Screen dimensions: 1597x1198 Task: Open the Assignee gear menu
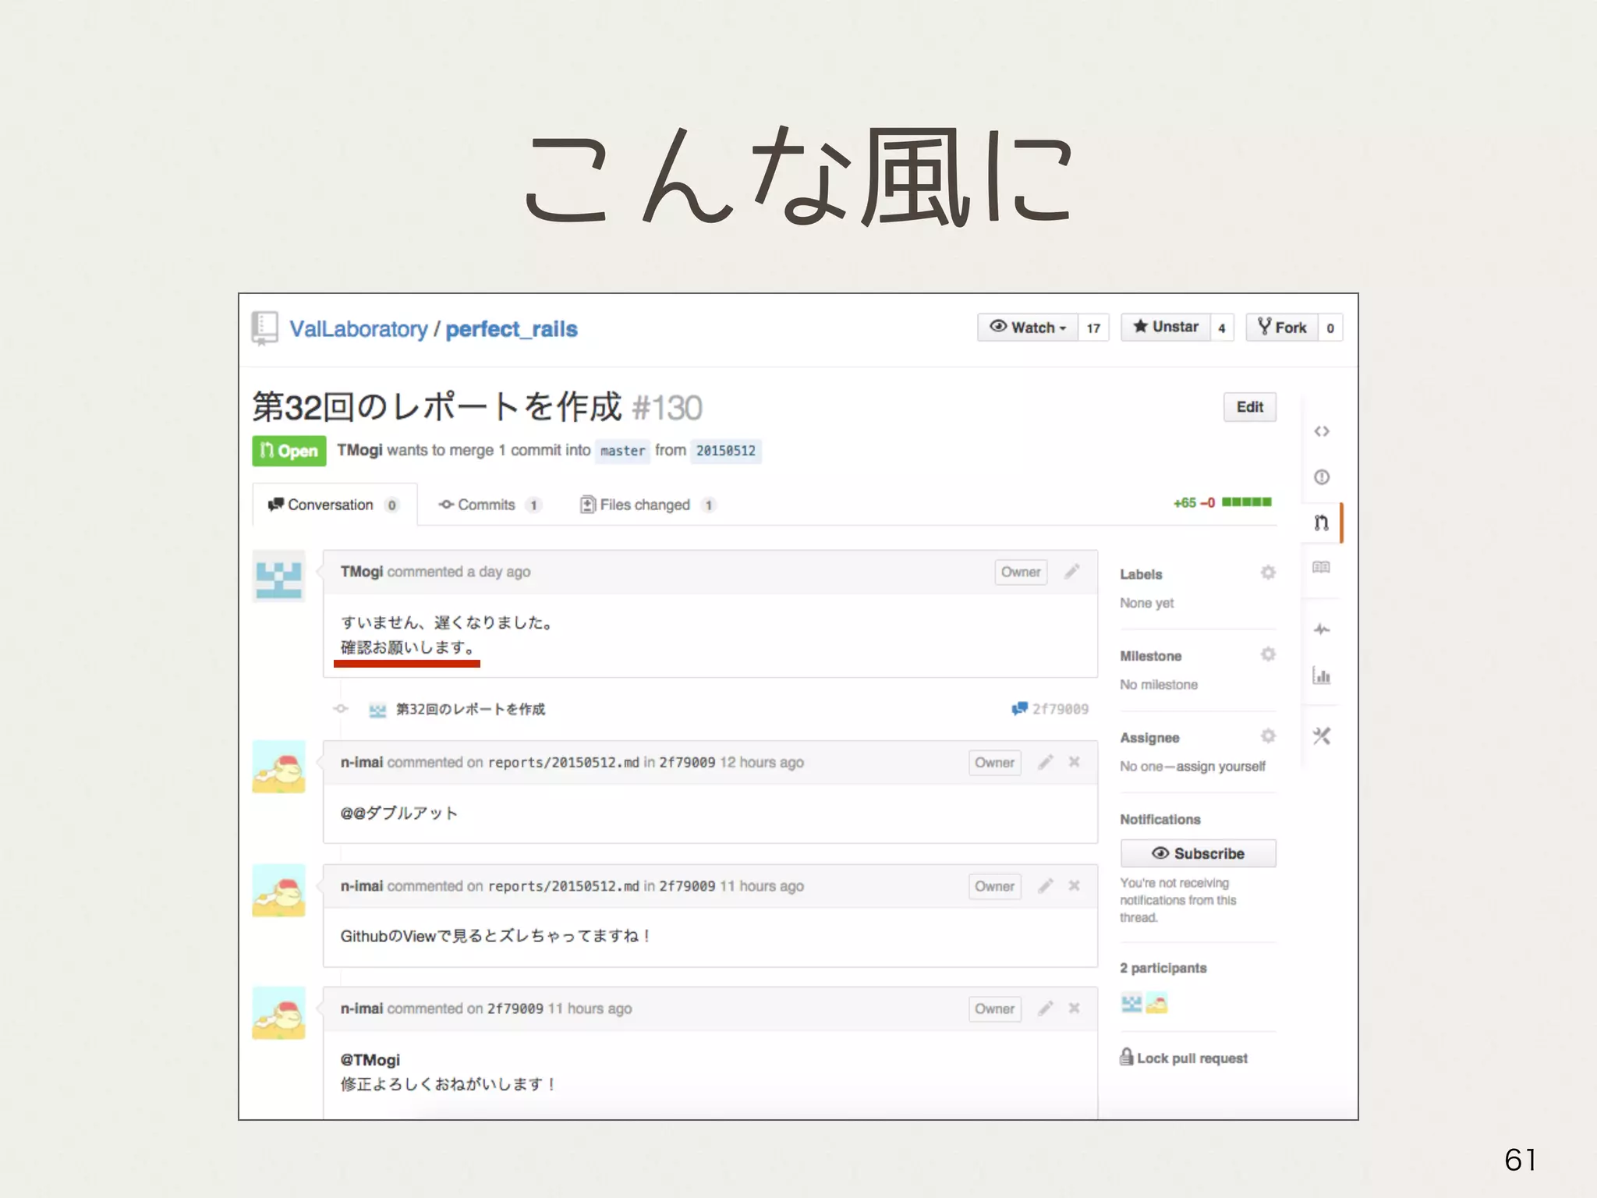1268,735
